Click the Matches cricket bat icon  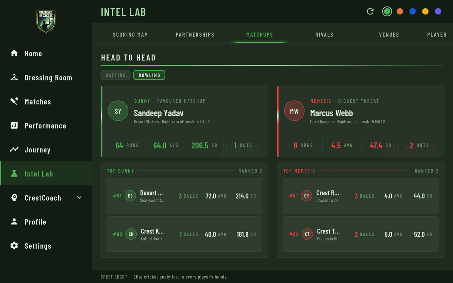(x=14, y=102)
